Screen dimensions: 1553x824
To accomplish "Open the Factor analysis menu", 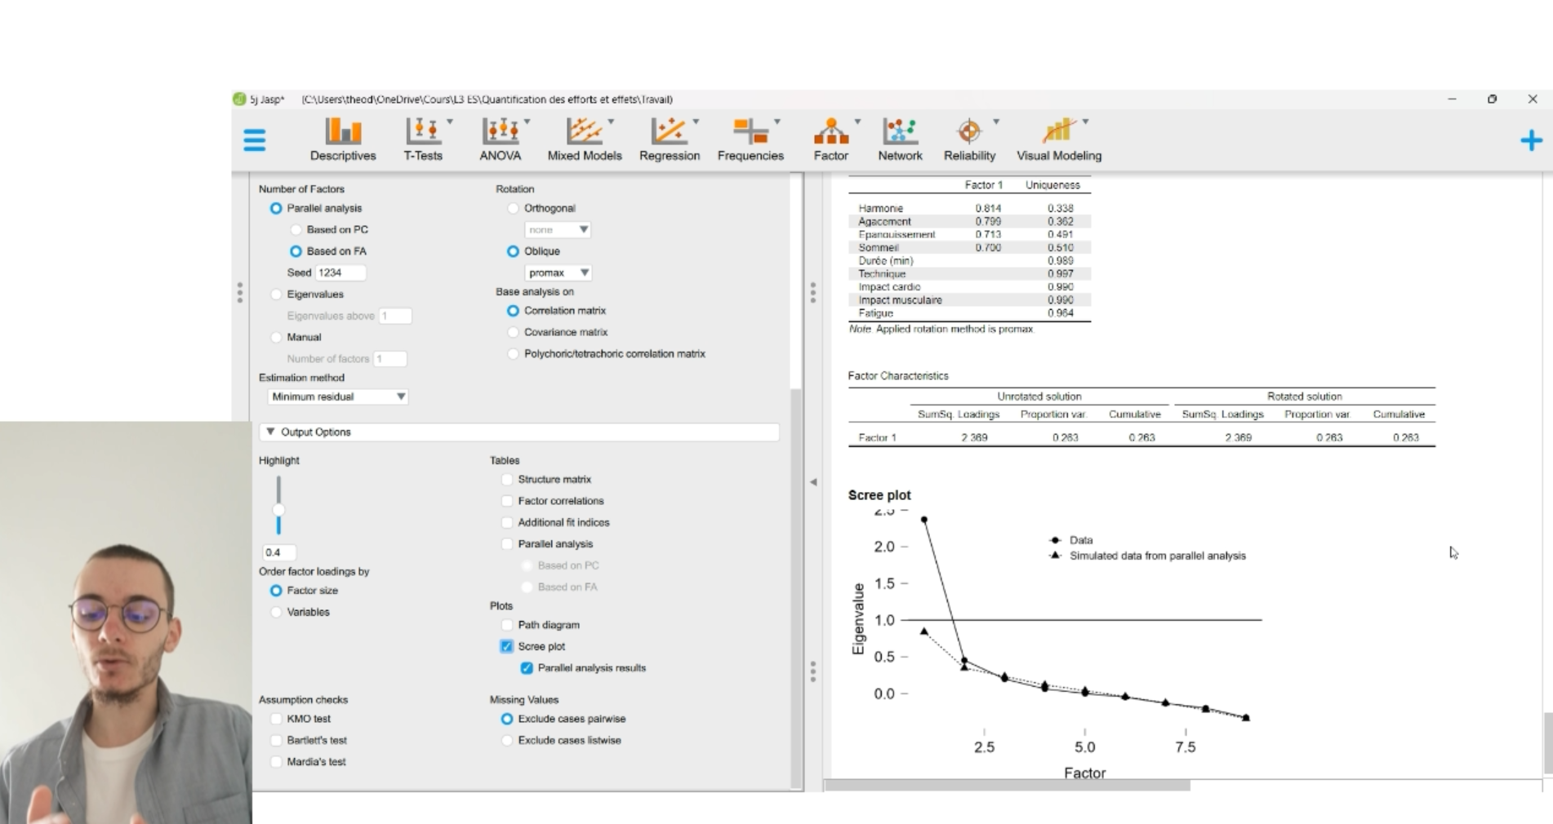I will point(830,139).
